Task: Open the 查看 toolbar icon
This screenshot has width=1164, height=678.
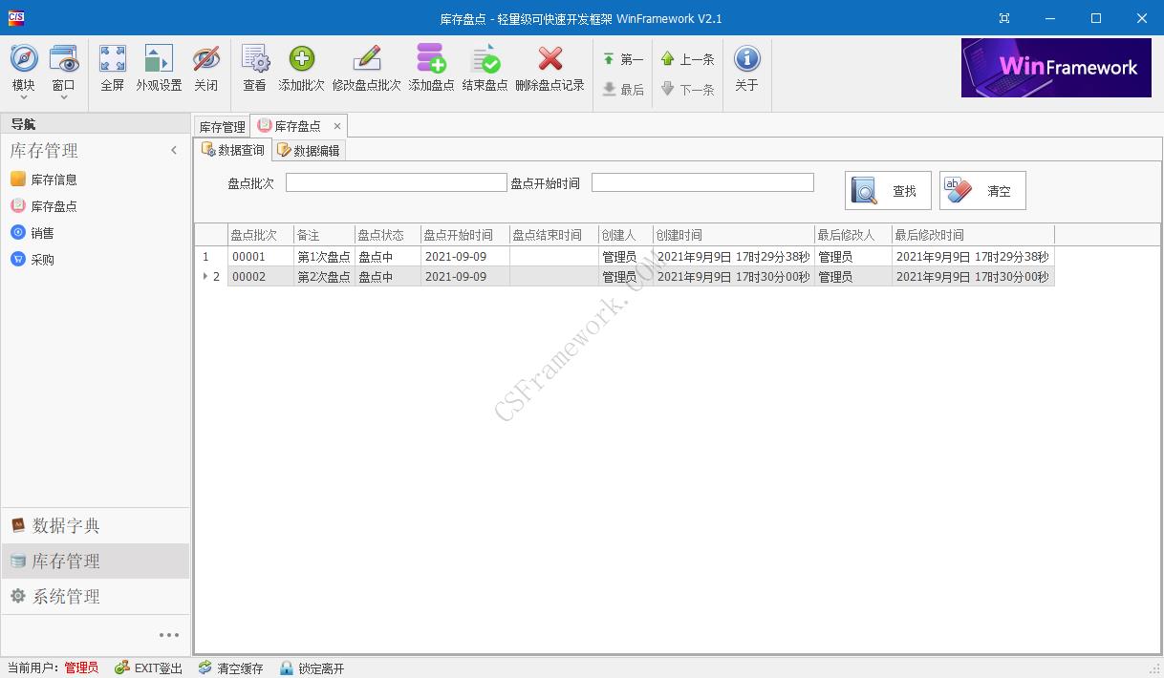Action: [x=254, y=67]
